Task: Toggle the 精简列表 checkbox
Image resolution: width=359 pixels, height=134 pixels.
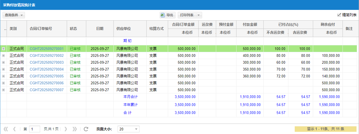Action: click(x=339, y=15)
